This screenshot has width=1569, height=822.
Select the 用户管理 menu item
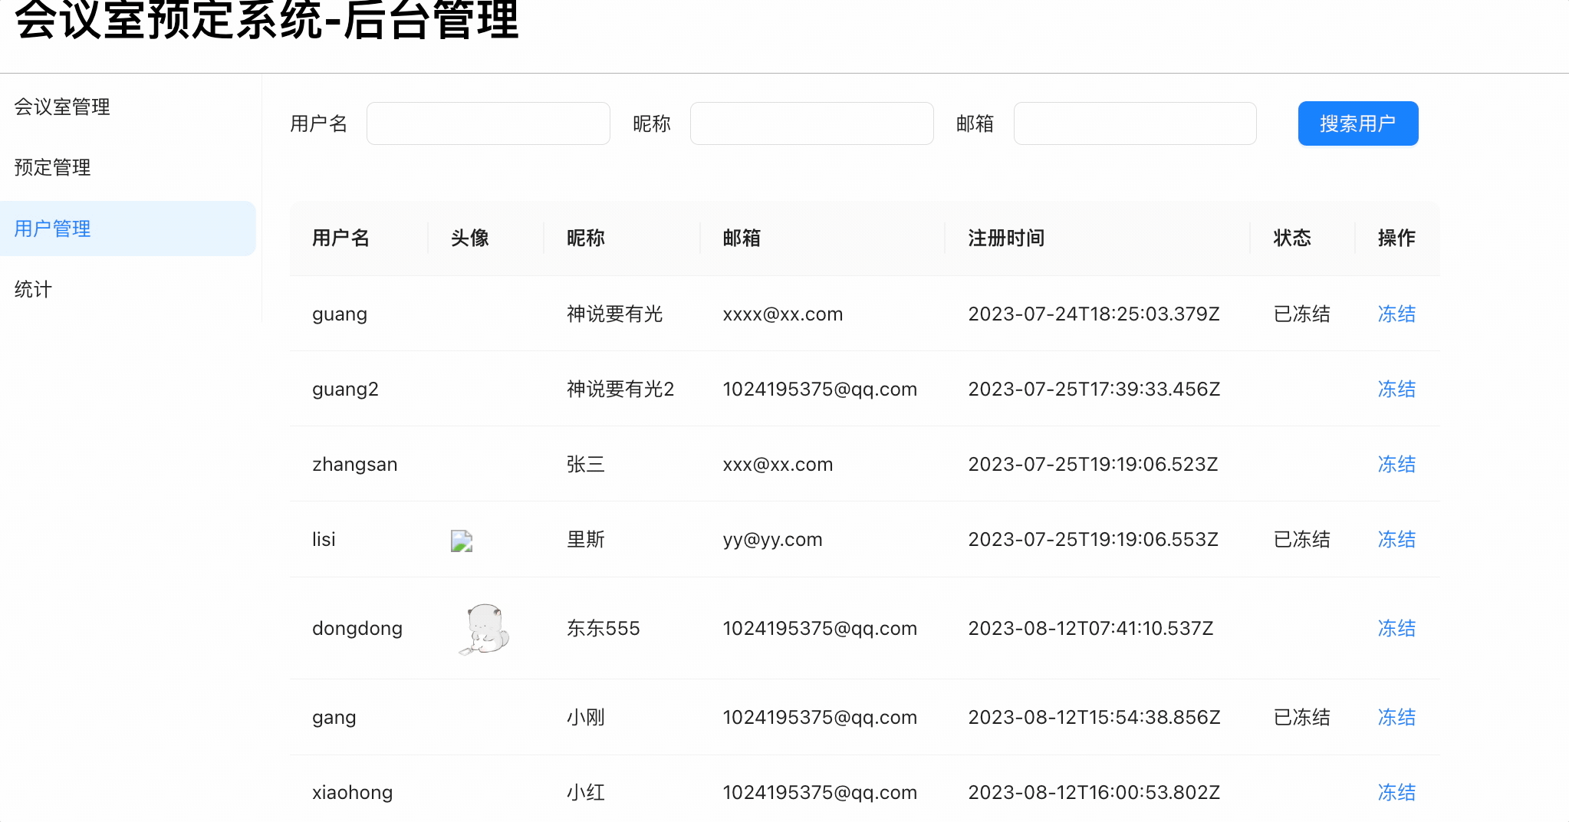point(127,229)
